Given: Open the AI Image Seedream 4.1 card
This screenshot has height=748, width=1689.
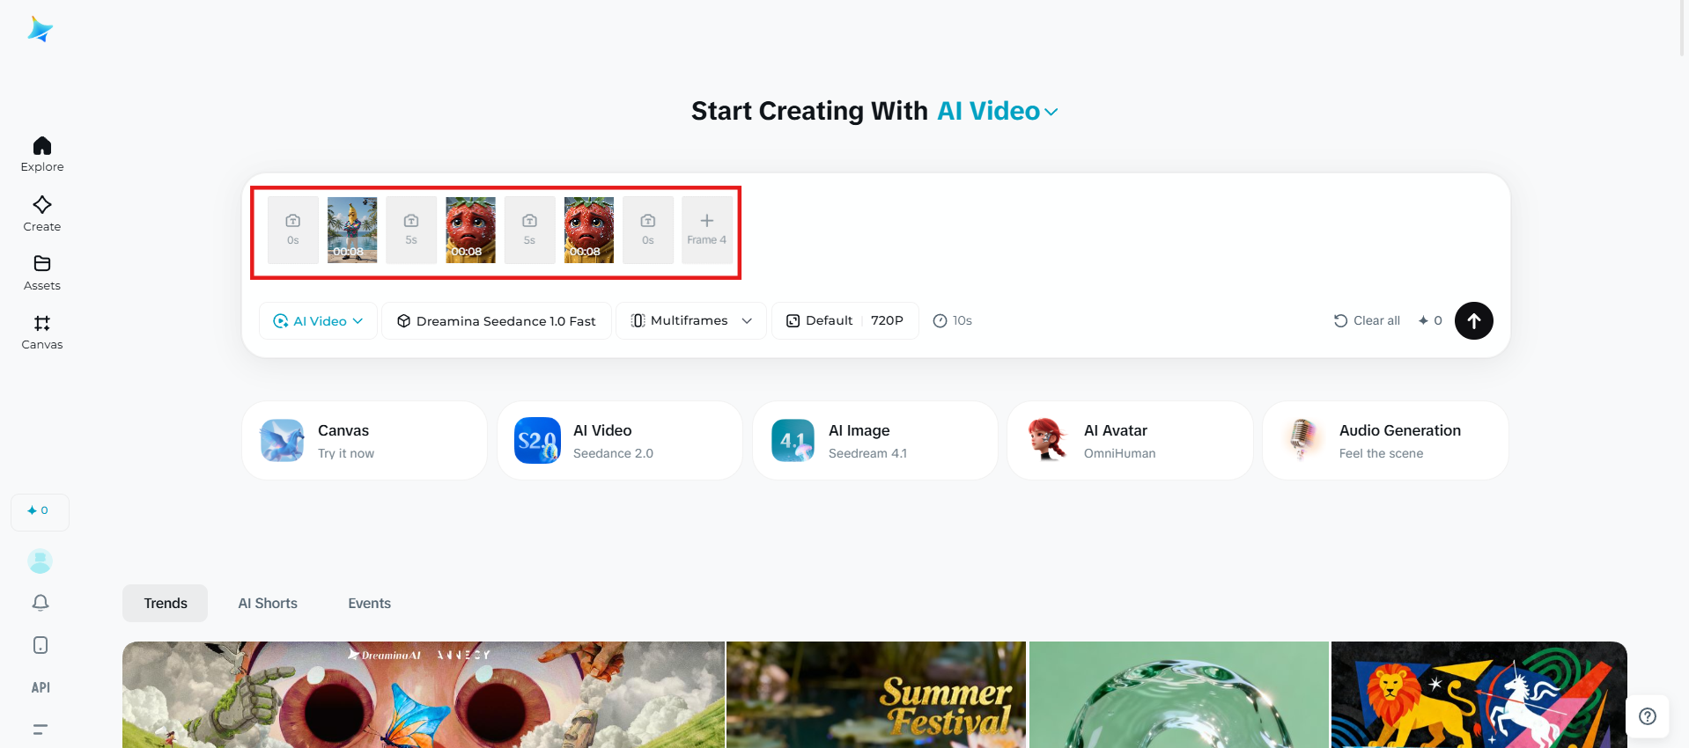Looking at the screenshot, I should [x=875, y=441].
